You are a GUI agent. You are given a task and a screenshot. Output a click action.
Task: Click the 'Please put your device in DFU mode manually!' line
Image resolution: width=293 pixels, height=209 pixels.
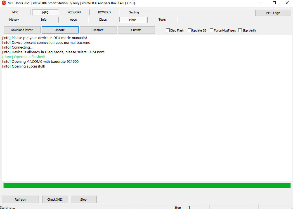(x=45, y=38)
